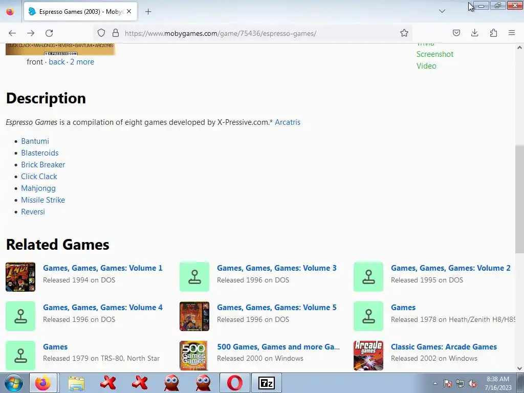Click Volume 3 placeholder joystick thumbnail

[194, 277]
